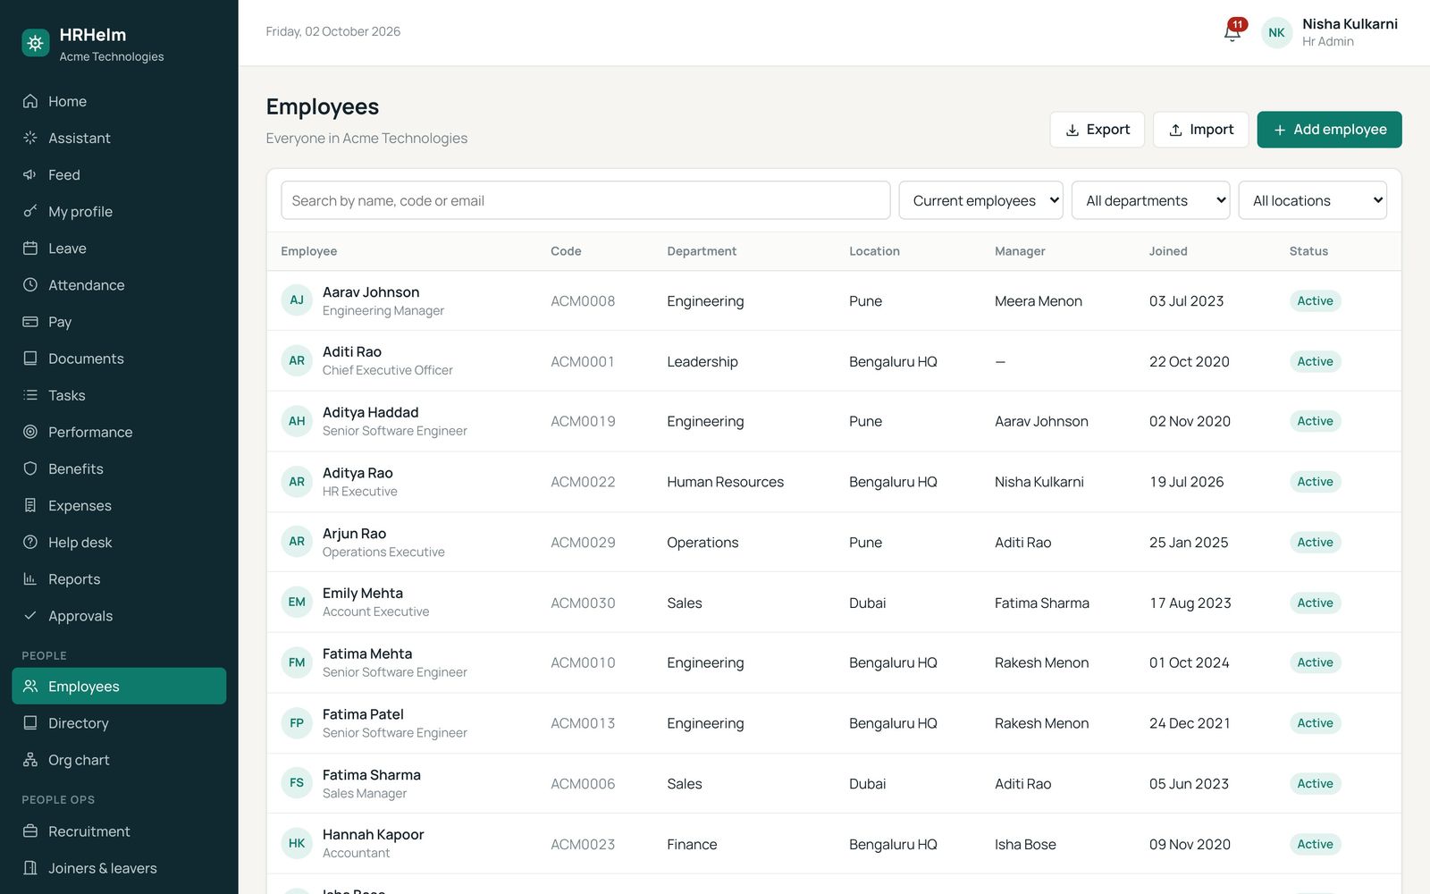Click the Performance target icon
The width and height of the screenshot is (1430, 894).
30,431
